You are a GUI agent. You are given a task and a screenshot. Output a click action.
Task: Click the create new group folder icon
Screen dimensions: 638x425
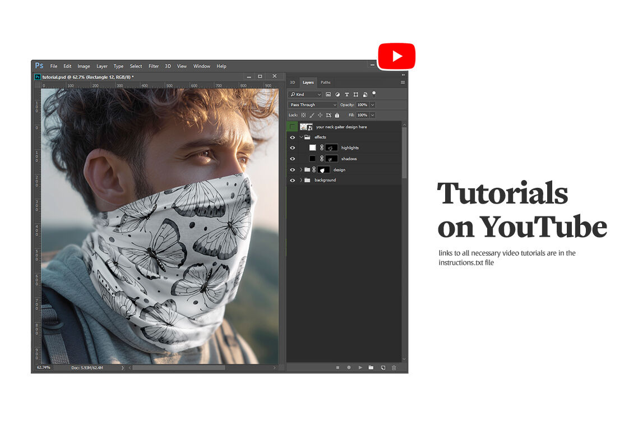coord(371,367)
